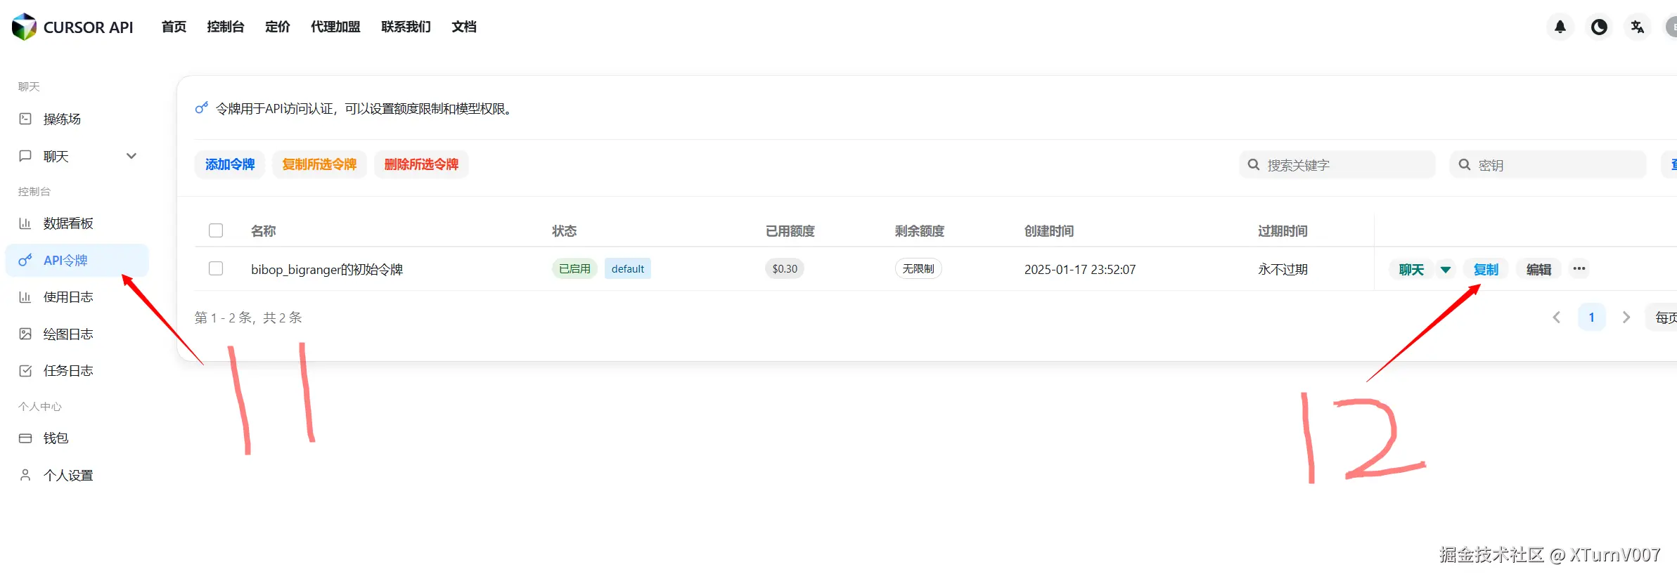Open the more options ellipsis button
1677x581 pixels.
click(x=1579, y=269)
